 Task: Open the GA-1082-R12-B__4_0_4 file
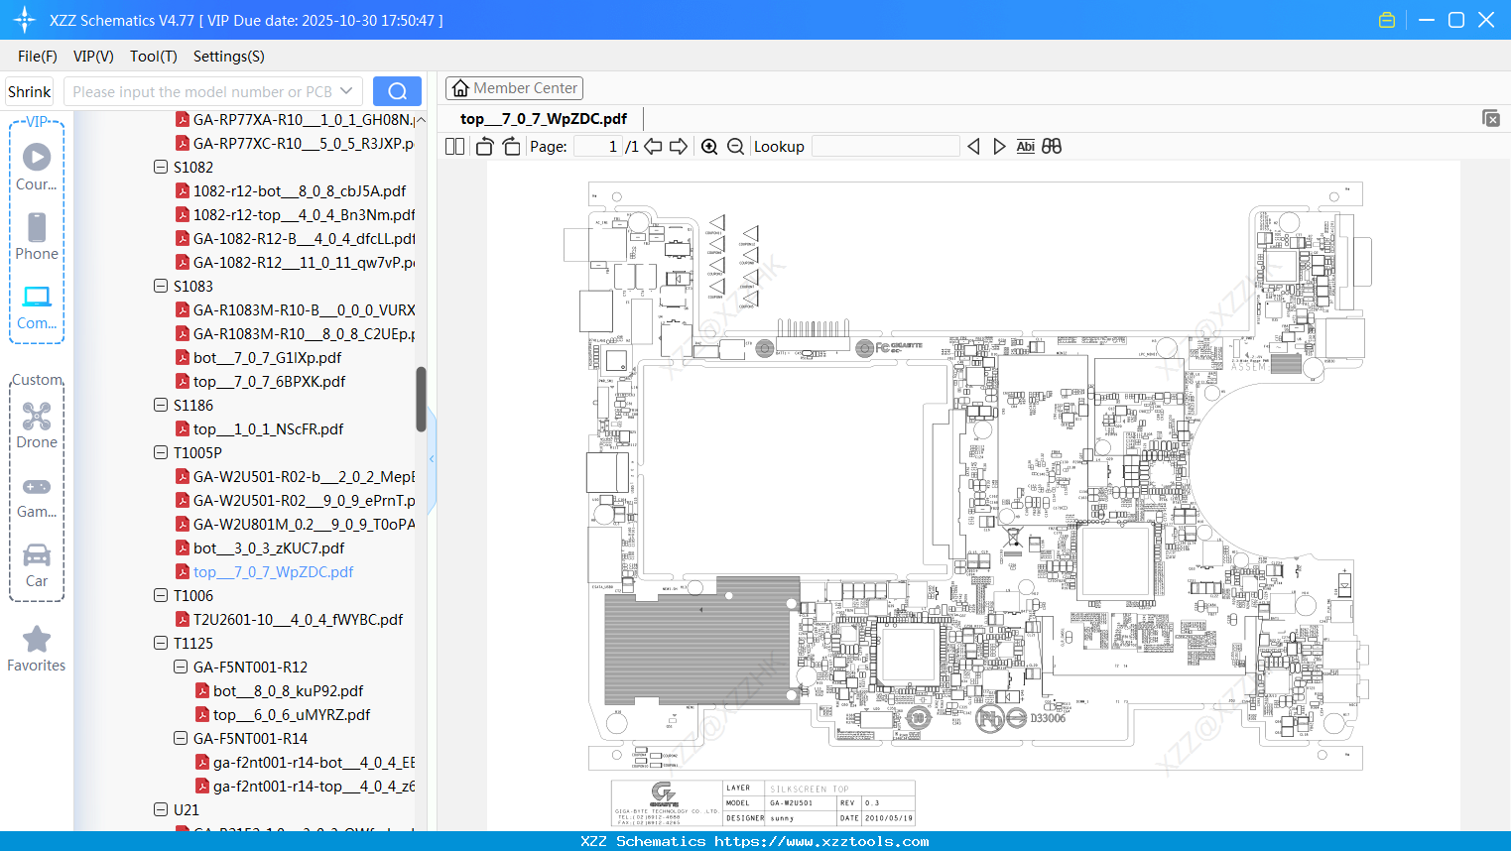304,238
